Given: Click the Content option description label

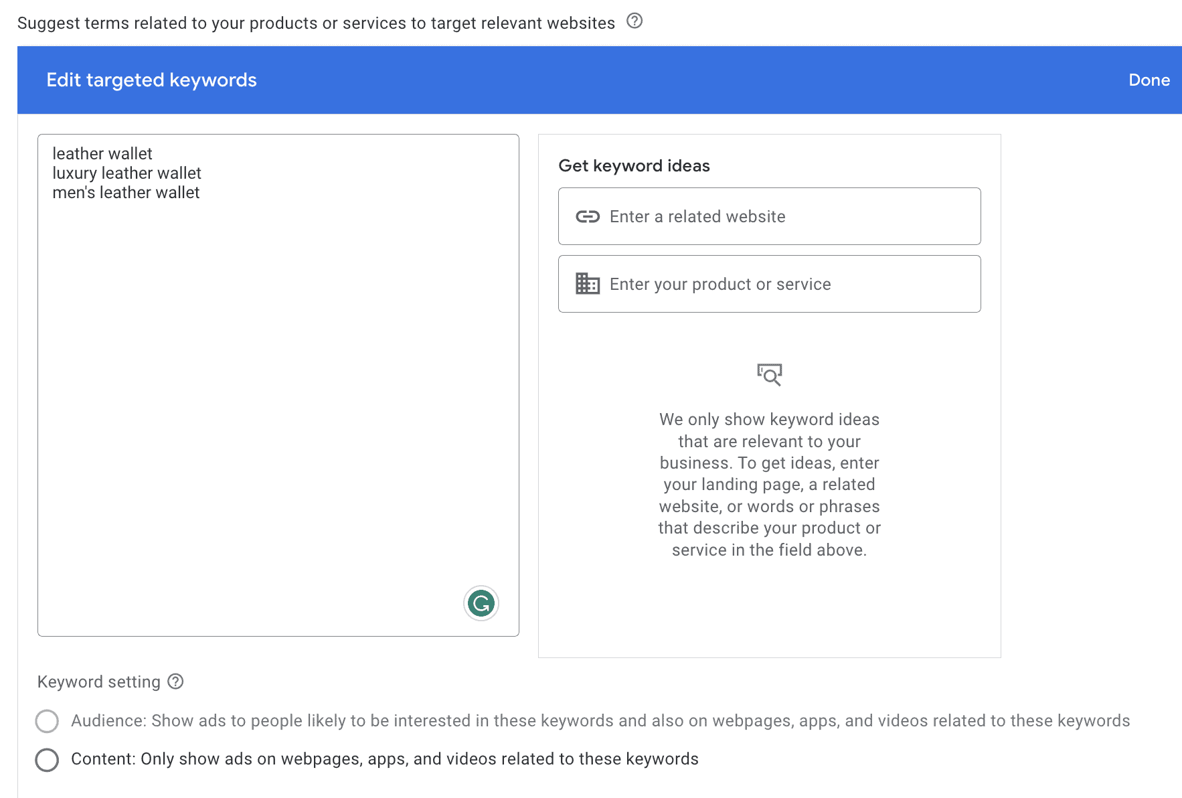Looking at the screenshot, I should click(x=384, y=759).
